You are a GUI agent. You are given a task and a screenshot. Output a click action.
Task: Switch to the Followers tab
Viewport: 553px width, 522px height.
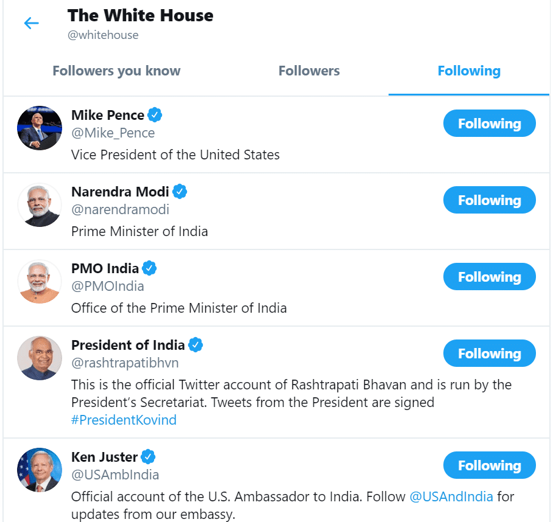(x=309, y=71)
